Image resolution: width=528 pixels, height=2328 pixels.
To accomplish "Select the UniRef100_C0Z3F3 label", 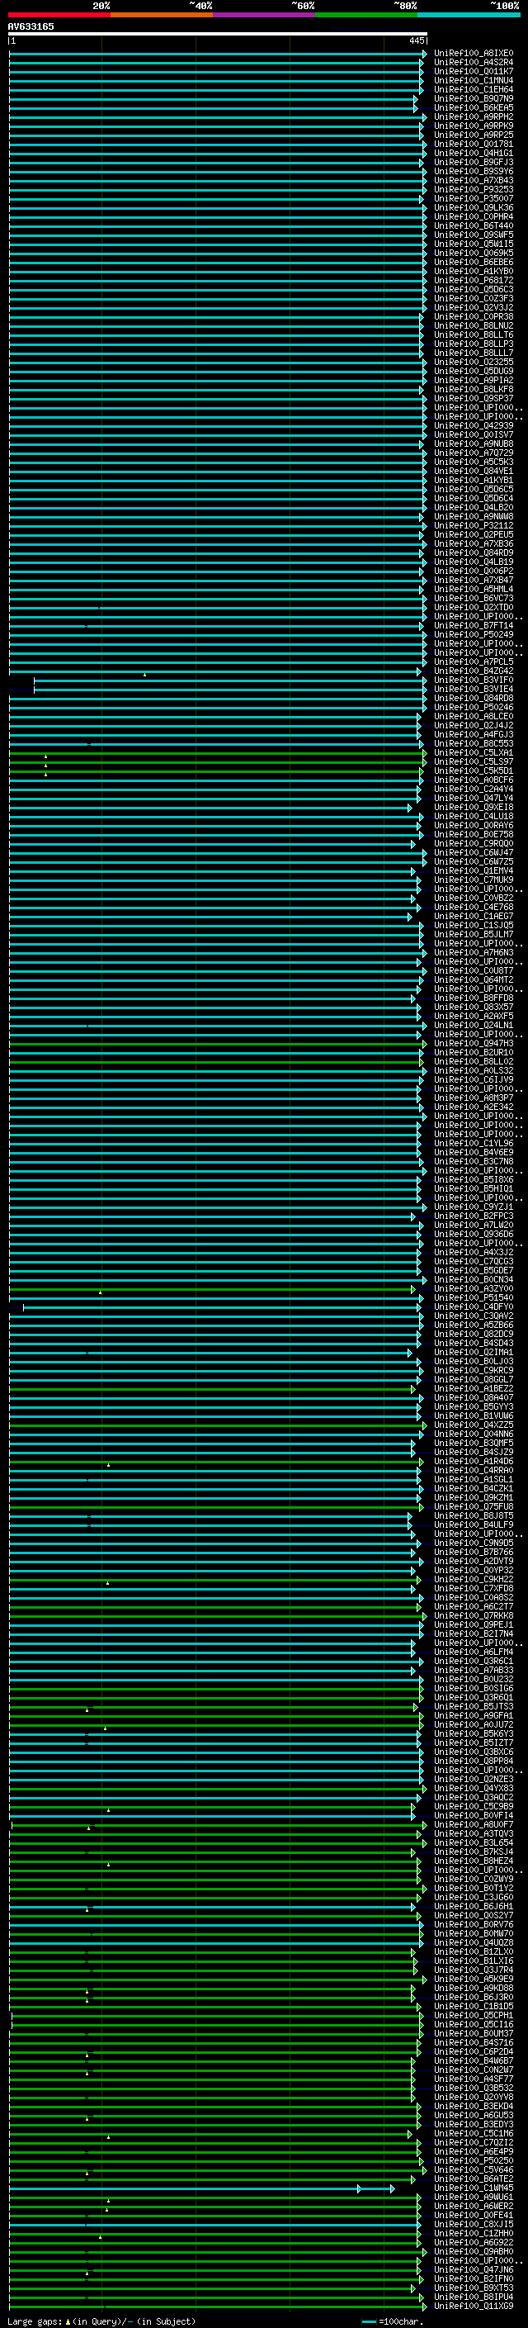I will pos(473,298).
